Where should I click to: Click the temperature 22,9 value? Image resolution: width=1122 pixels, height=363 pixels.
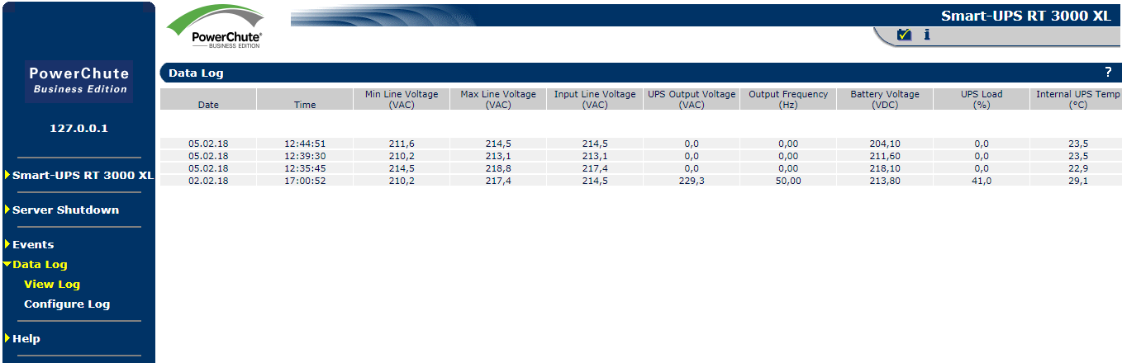coord(1077,168)
